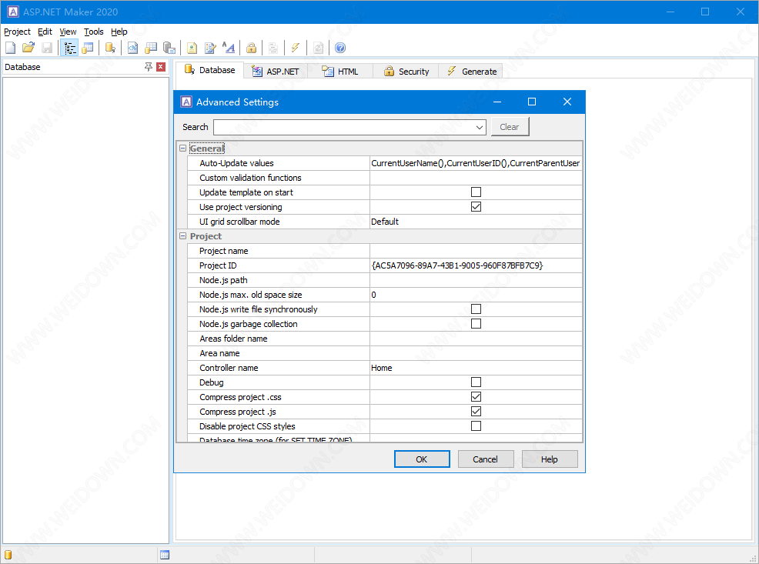Switch to the Generate tab
Viewport: 759px width, 564px height.
point(471,71)
